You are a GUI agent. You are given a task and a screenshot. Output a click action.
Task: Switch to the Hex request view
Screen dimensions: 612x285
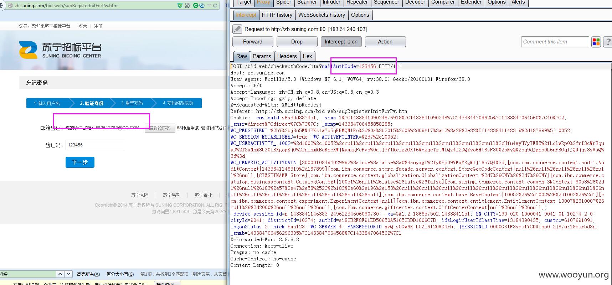tap(307, 56)
